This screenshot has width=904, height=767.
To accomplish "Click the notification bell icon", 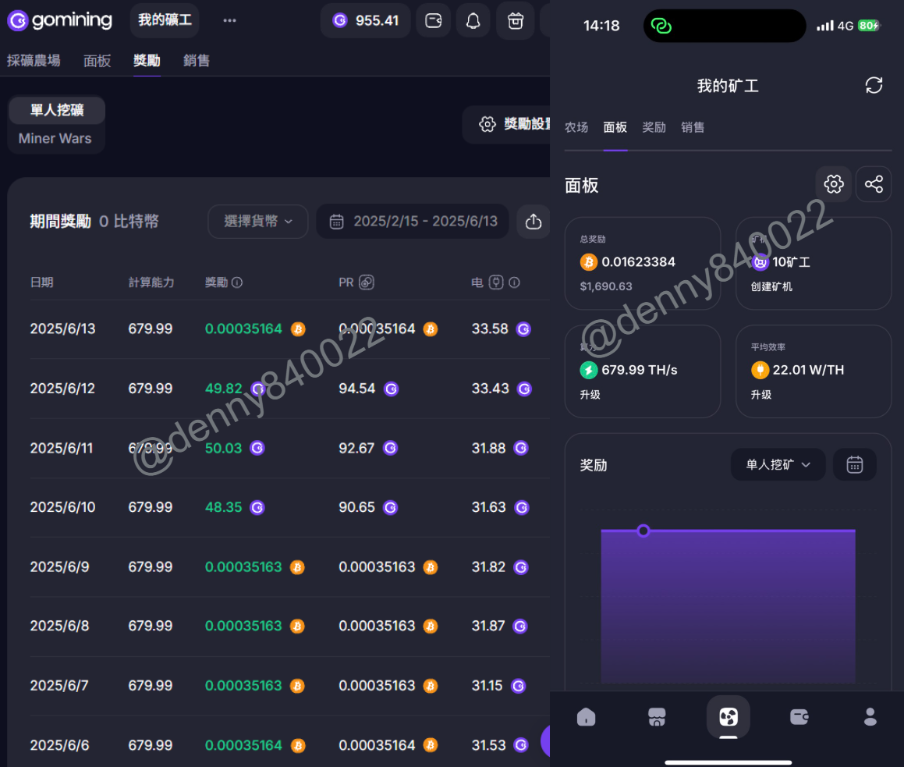I will click(x=473, y=21).
